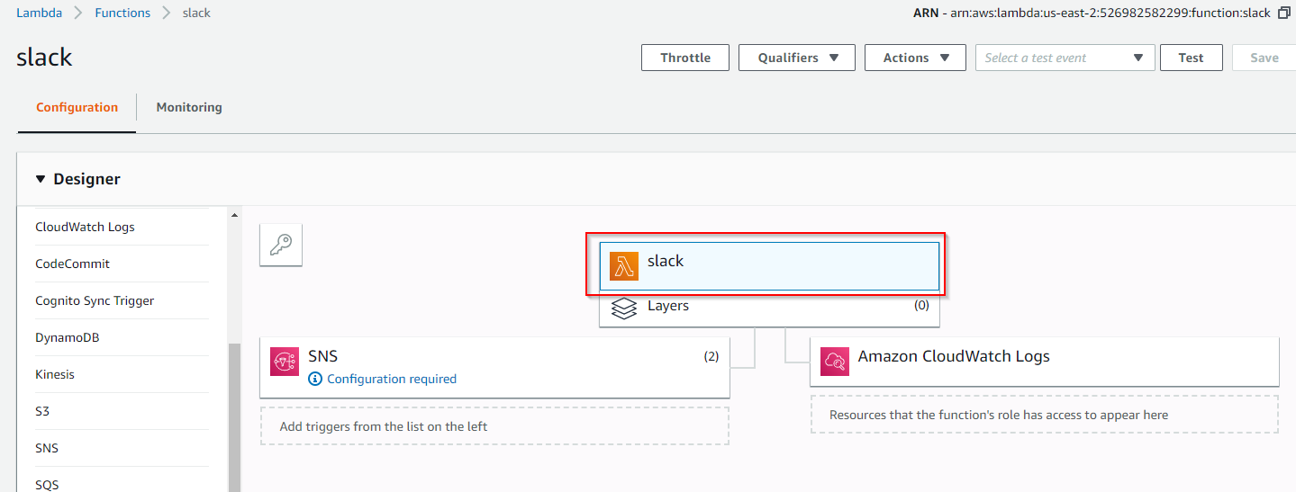Open the Actions dropdown menu
Viewport: 1296px width, 492px height.
pos(915,58)
